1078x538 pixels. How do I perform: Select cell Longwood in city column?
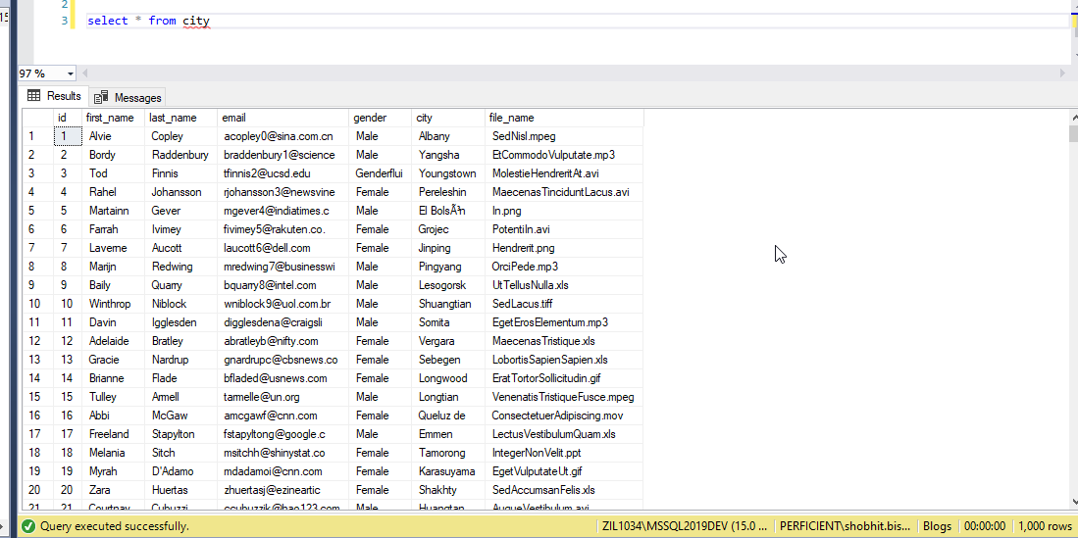click(x=447, y=378)
